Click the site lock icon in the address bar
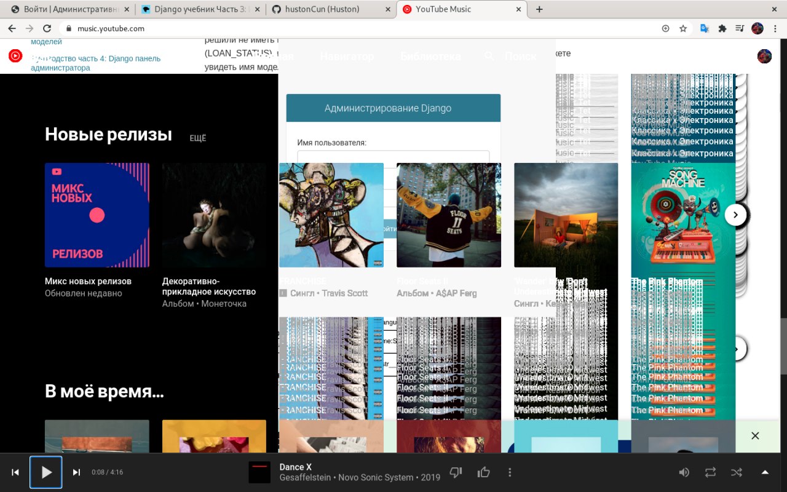Image resolution: width=787 pixels, height=492 pixels. coord(69,28)
